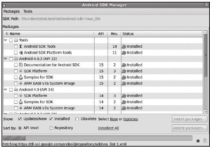
Task: Collapse the Tools group
Action: [x=5, y=40]
